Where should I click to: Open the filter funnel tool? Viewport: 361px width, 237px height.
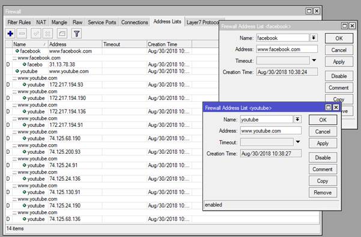(76, 34)
